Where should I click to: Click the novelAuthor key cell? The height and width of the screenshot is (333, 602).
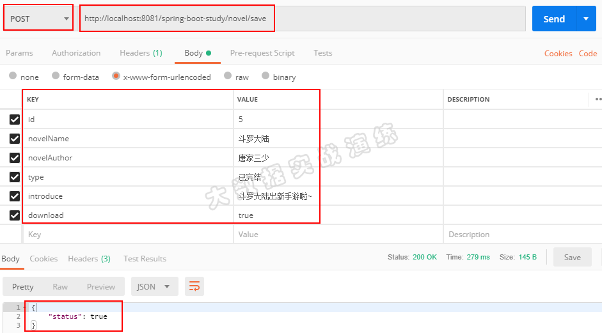[x=128, y=158]
